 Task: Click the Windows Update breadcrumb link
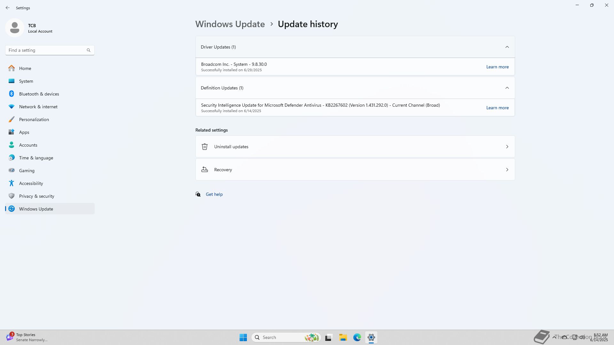tap(230, 24)
